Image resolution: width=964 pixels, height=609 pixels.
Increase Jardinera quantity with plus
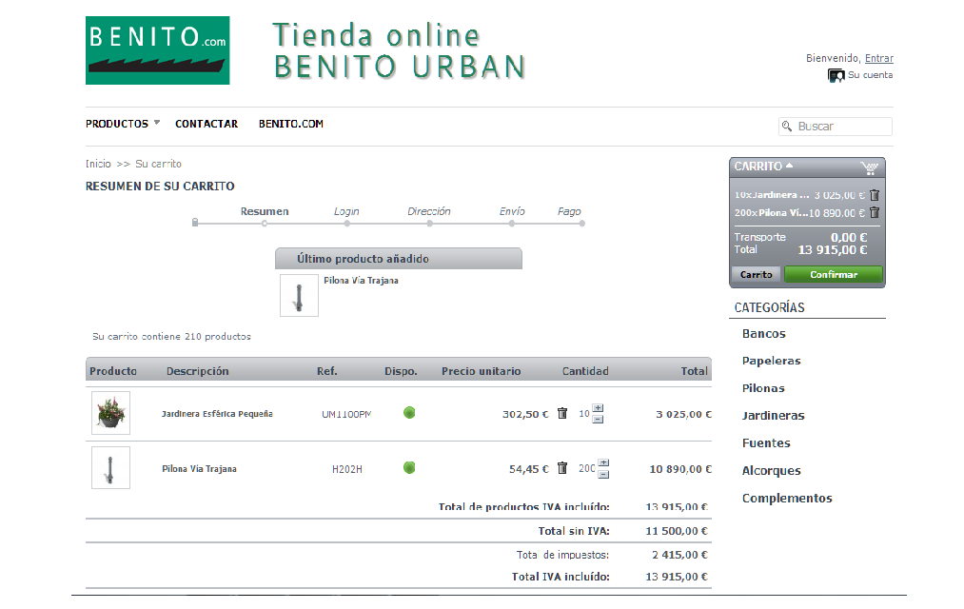(599, 408)
